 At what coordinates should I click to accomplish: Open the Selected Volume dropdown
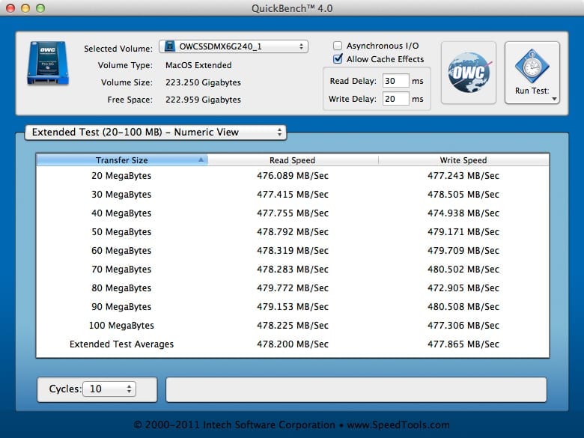[x=233, y=46]
